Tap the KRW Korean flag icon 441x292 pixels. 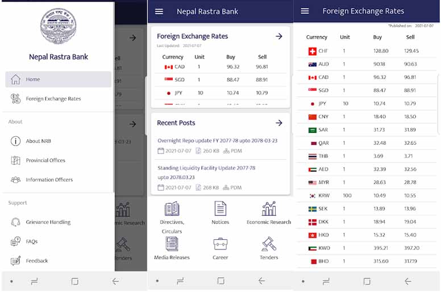coord(313,196)
